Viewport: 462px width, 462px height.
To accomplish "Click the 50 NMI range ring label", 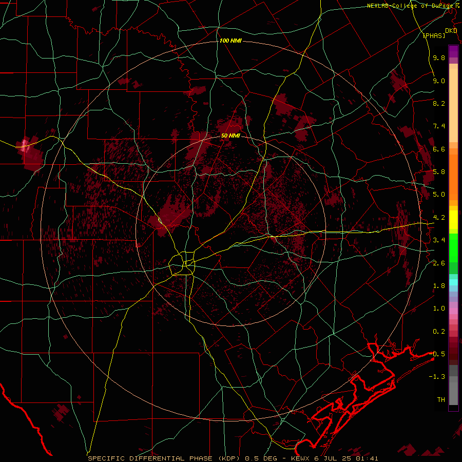I will pyautogui.click(x=230, y=136).
